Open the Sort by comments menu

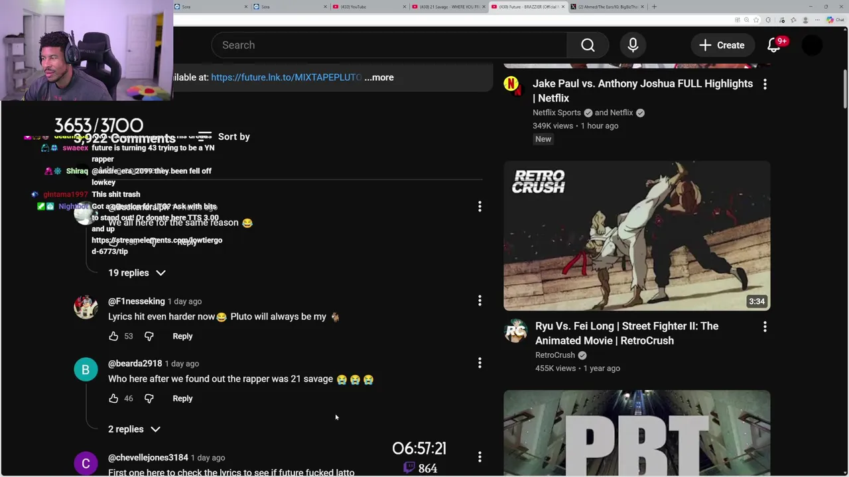(224, 136)
